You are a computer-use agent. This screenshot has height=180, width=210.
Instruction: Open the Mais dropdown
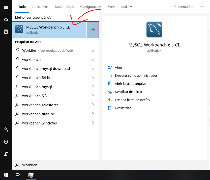[x=127, y=7]
